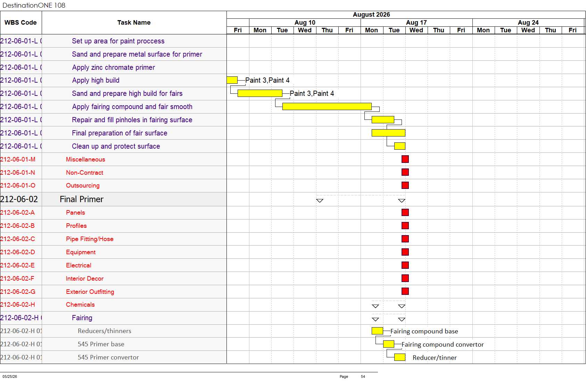Click the bar labeled 'Fairing compound base'
This screenshot has width=586, height=381.
377,331
